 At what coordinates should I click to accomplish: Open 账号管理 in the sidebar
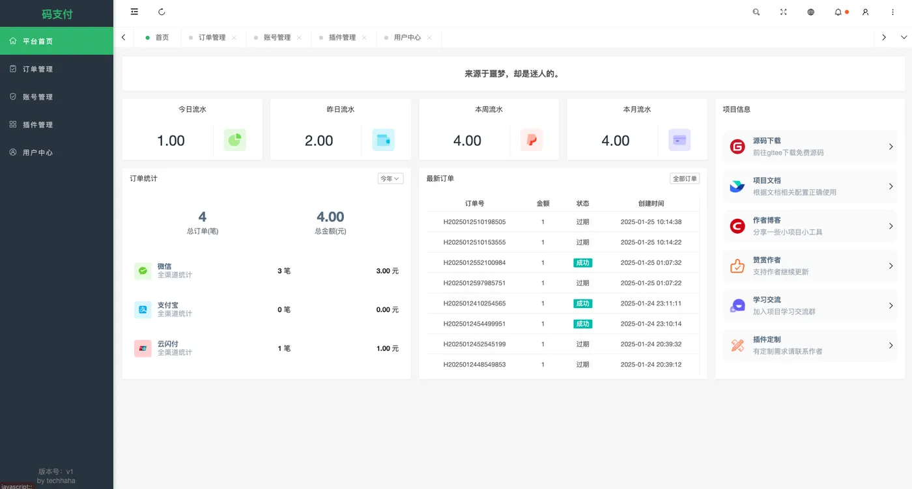57,97
